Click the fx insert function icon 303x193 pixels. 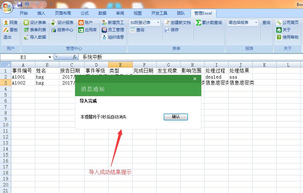(75, 57)
